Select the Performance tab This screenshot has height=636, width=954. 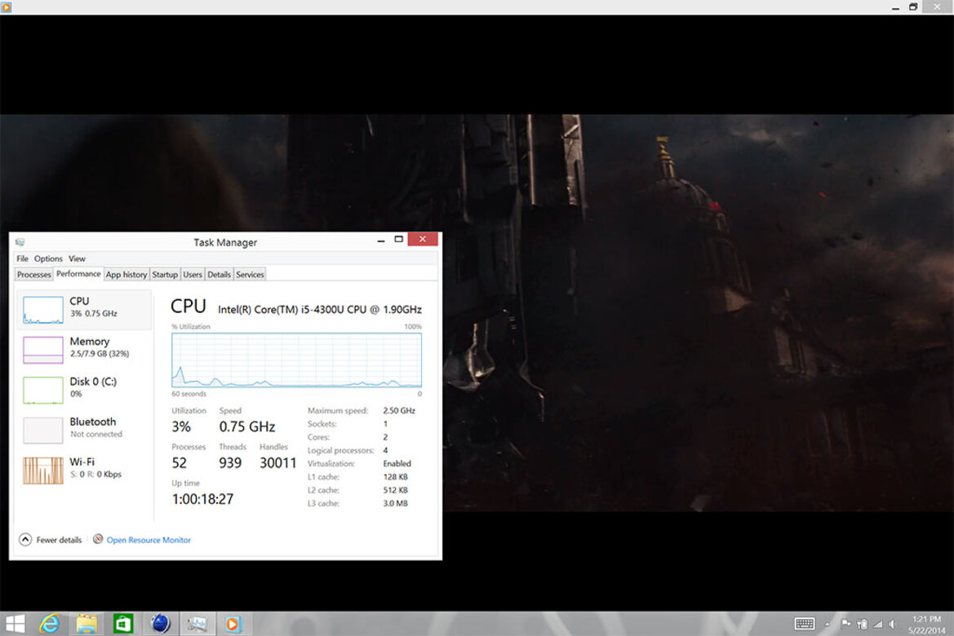(78, 274)
